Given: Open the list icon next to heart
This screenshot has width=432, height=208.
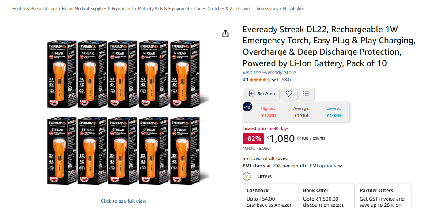Looking at the screenshot, I should click(306, 93).
